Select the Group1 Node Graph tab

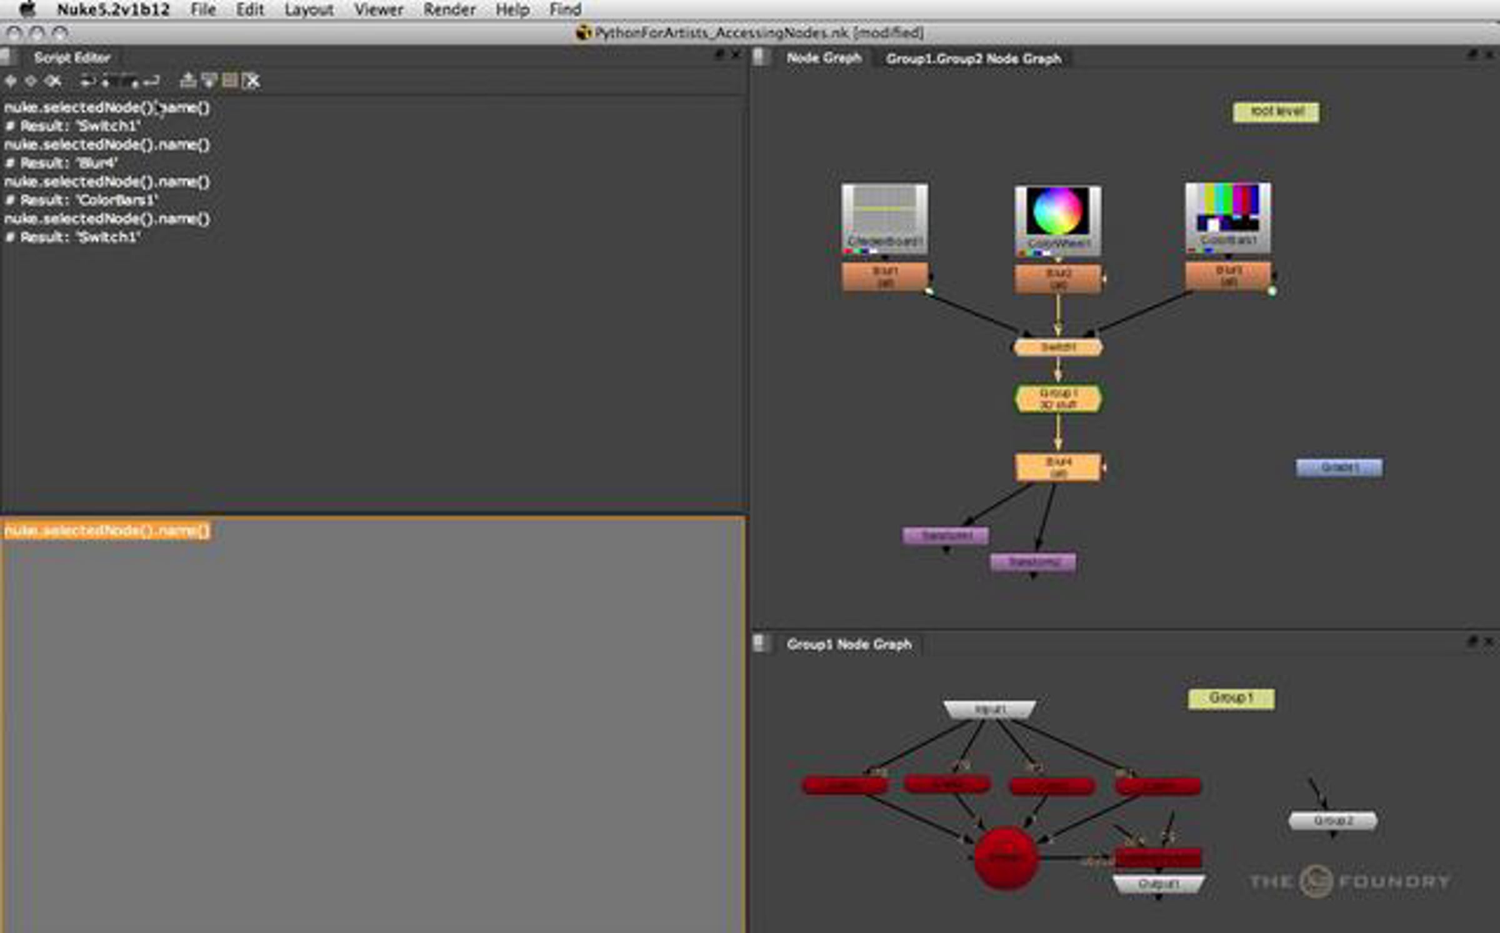tap(849, 644)
